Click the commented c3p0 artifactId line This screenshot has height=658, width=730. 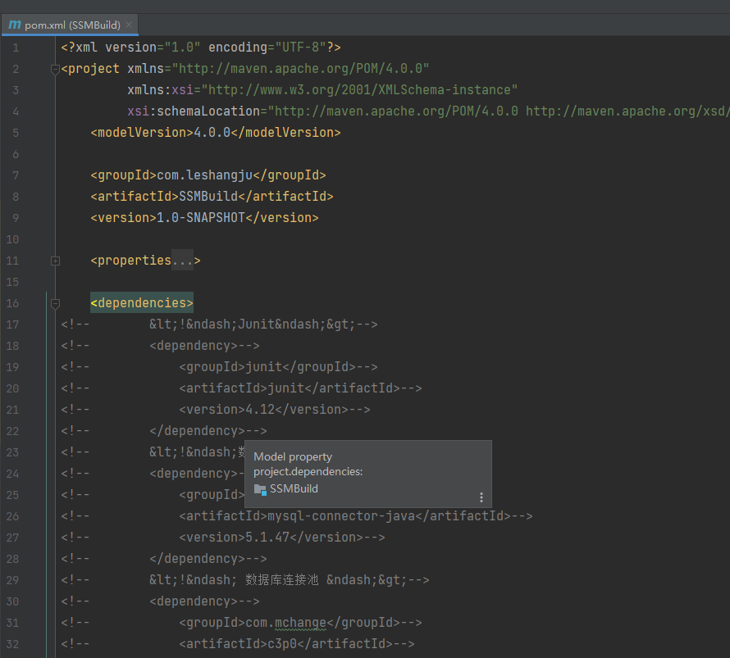tap(297, 643)
